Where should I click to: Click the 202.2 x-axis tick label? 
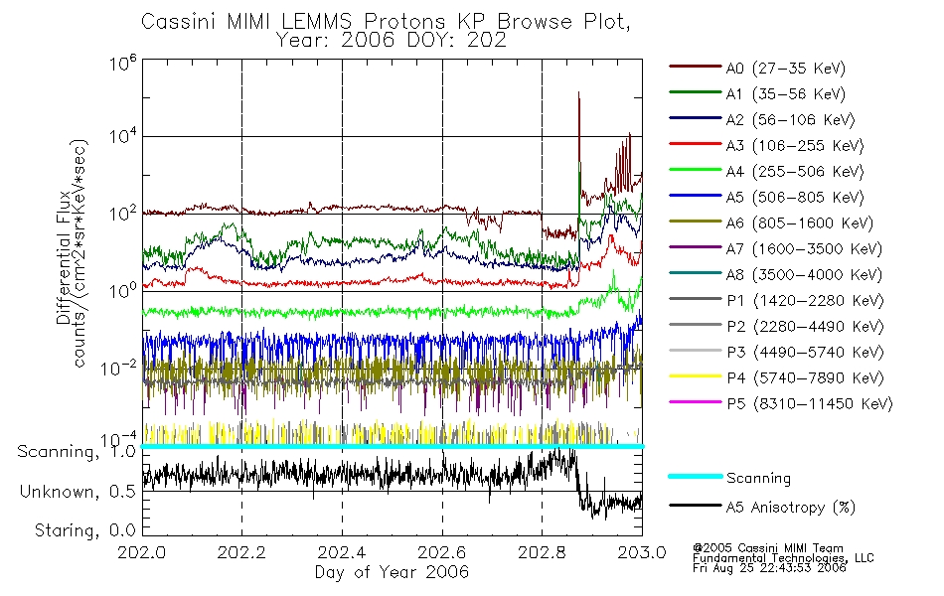click(x=242, y=552)
